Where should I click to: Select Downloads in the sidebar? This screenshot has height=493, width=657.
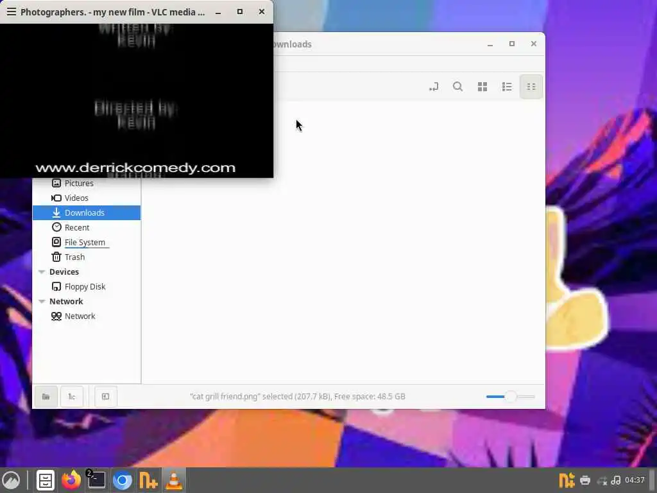pyautogui.click(x=87, y=212)
